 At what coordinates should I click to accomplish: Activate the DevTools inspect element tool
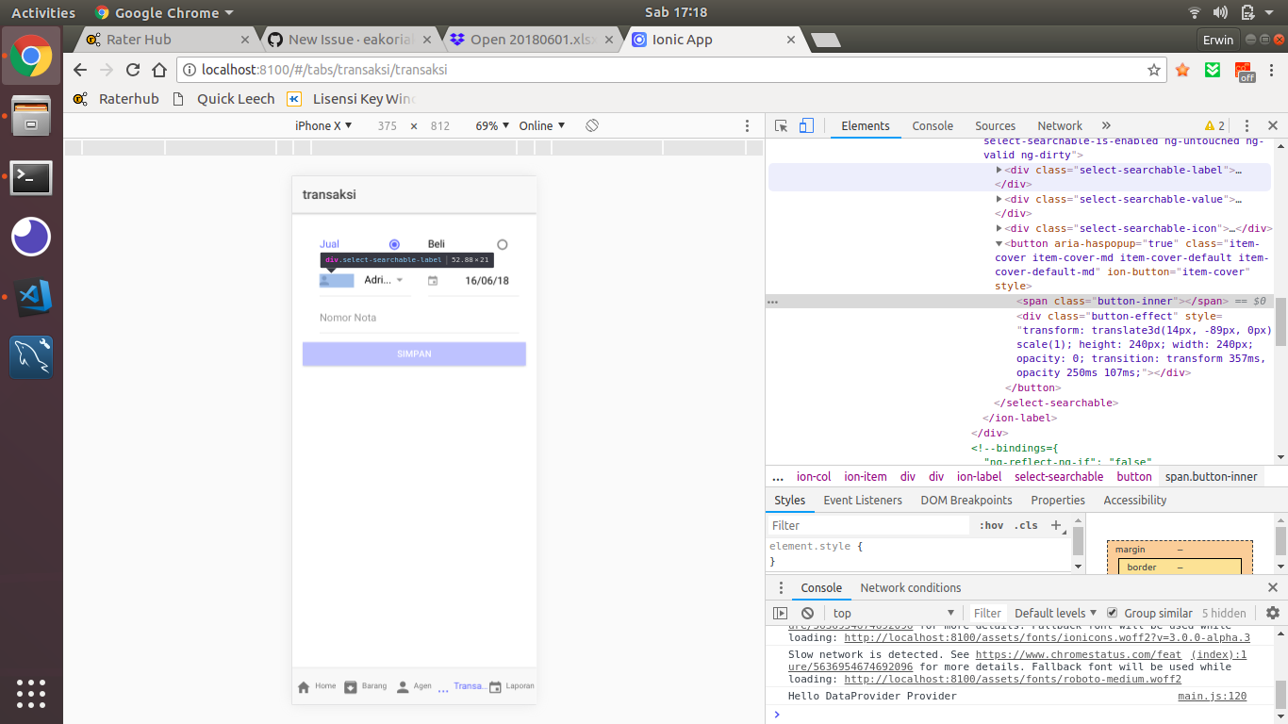[x=780, y=124]
